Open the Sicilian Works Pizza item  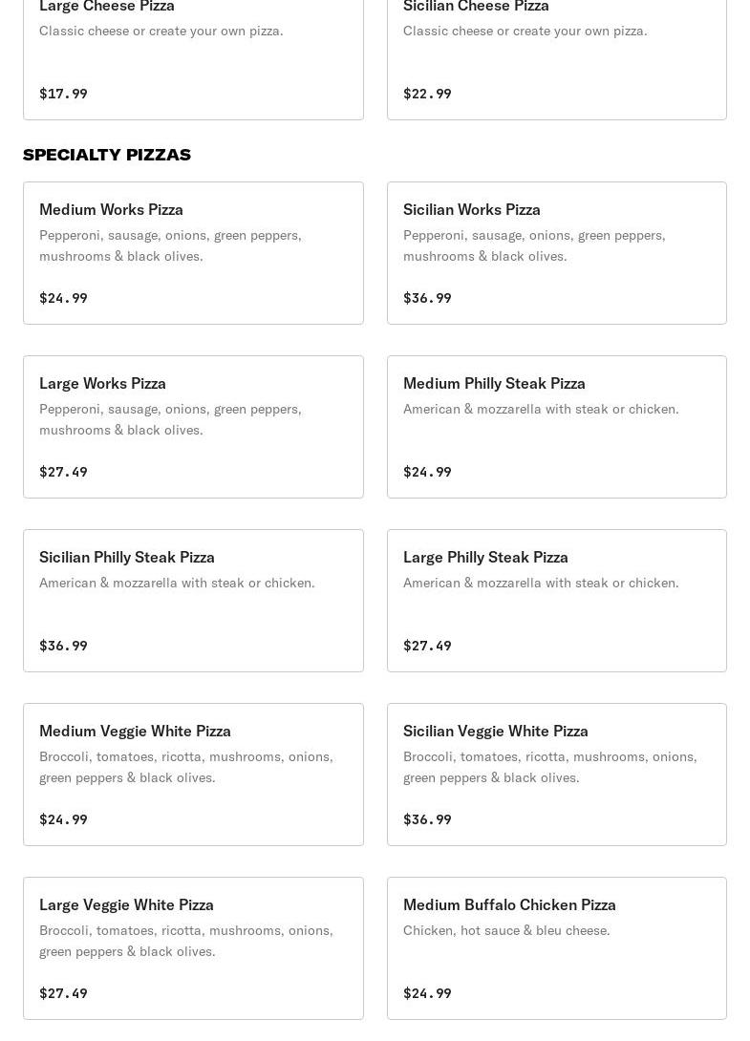pos(557,253)
